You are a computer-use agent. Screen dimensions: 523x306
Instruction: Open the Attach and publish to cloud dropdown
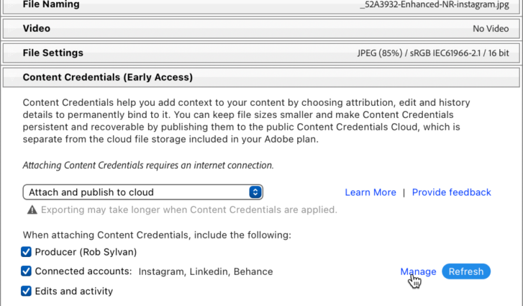[142, 192]
